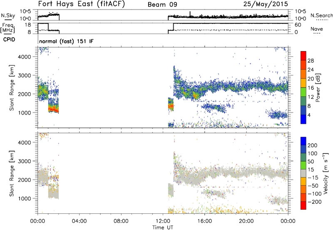The image size is (333, 230).
Task: Click the "20" label on Power scale
Action: tap(311, 79)
